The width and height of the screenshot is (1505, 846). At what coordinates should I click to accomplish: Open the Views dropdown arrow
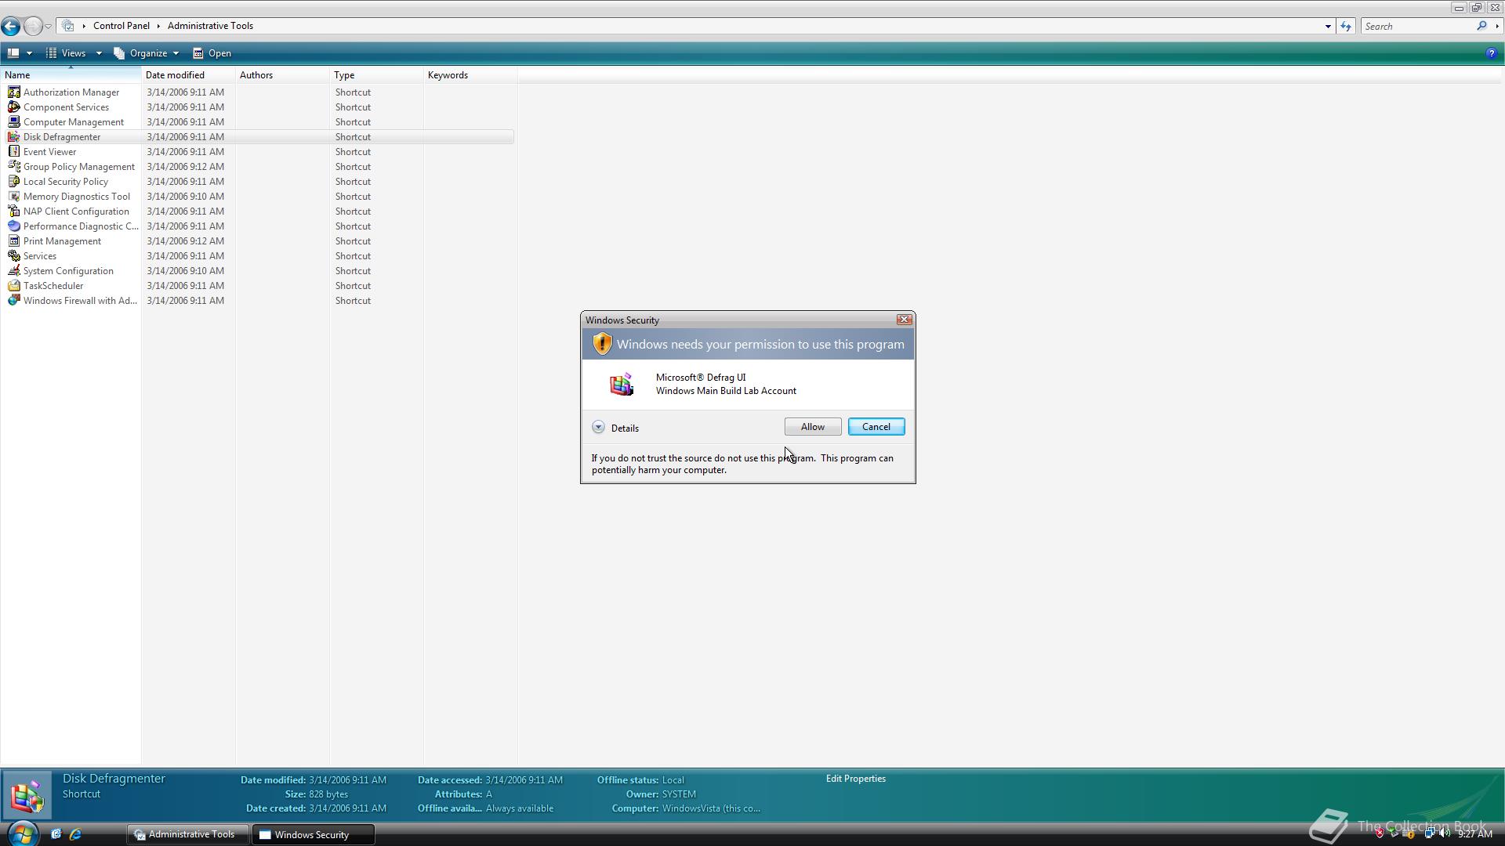[99, 53]
